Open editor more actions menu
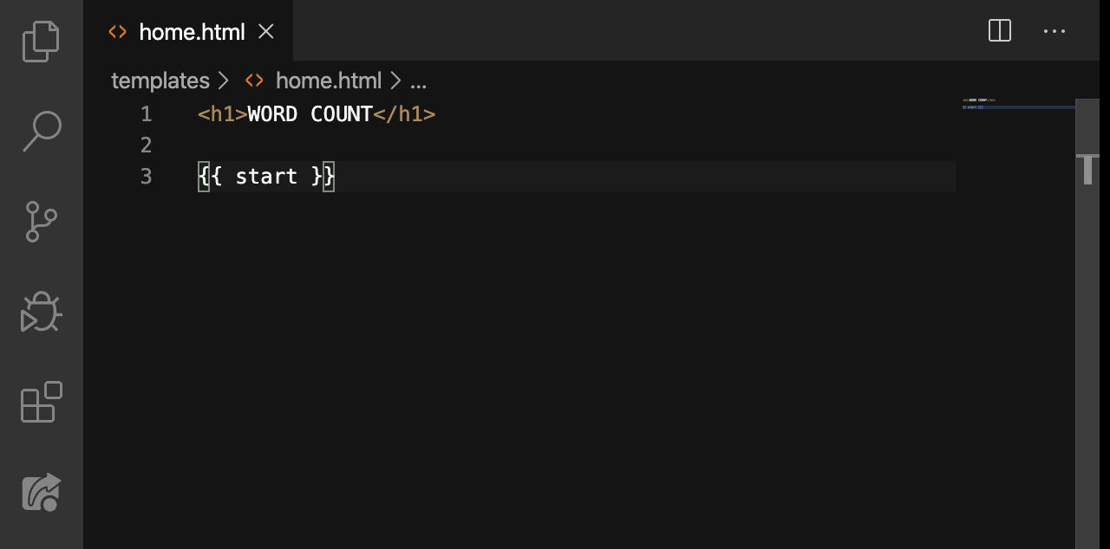 pyautogui.click(x=1054, y=31)
